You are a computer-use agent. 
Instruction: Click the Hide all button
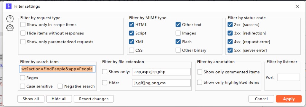pos(59,99)
